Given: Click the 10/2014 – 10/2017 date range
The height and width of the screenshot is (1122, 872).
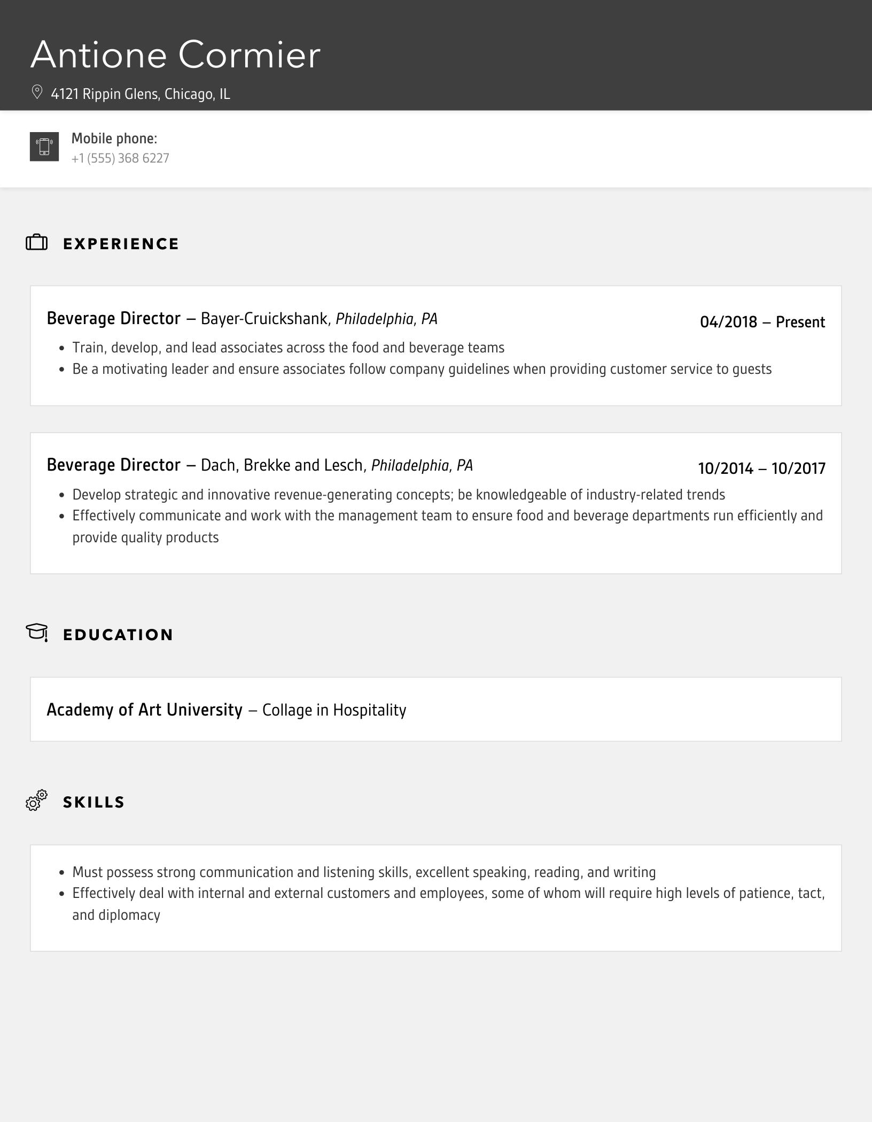Looking at the screenshot, I should (761, 468).
